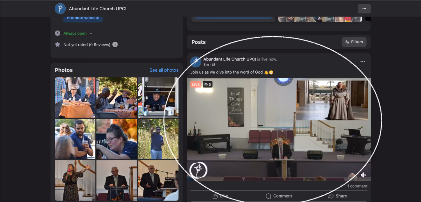Select the Like thumbs-up icon
Viewport: 421px width, 202px height.
[x=216, y=196]
